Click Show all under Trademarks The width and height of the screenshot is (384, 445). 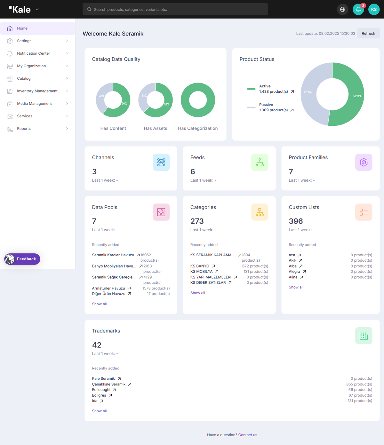point(99,411)
